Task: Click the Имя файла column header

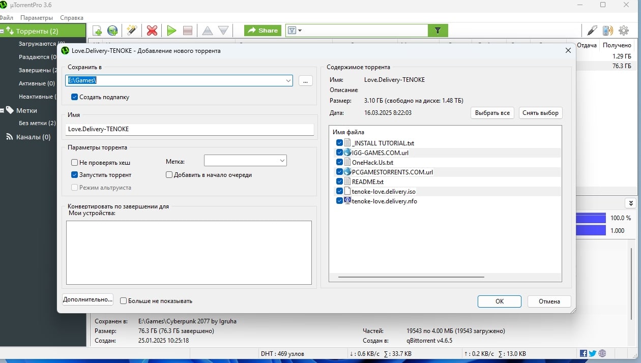Action: coord(348,132)
